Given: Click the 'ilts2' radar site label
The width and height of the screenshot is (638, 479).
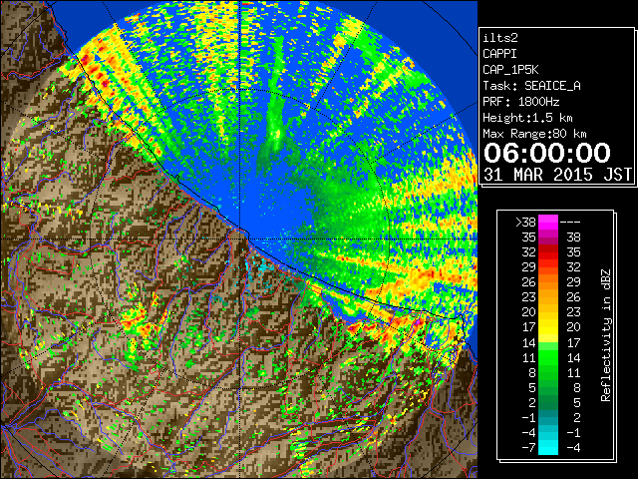Looking at the screenshot, I should point(500,38).
